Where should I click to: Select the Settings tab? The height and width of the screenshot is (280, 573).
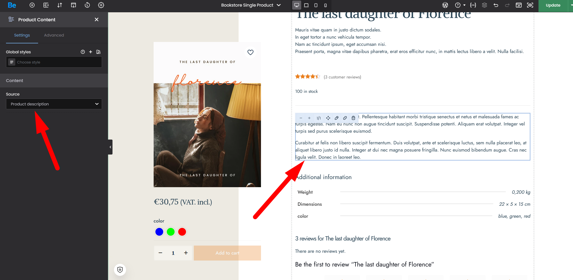22,35
